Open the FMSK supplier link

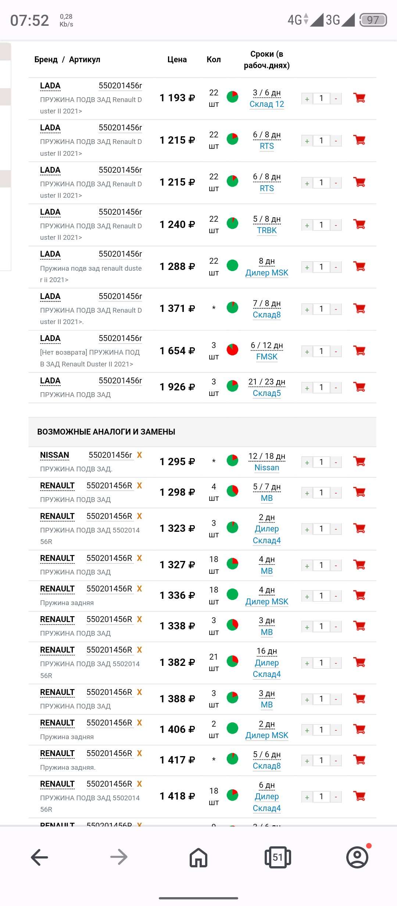(x=267, y=357)
